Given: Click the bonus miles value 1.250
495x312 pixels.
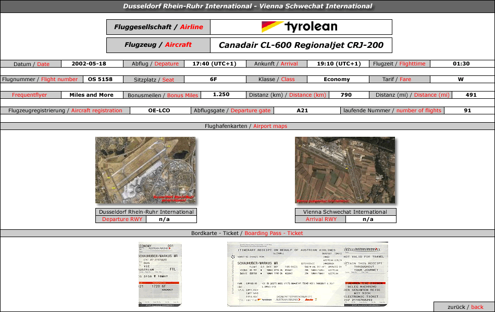Looking at the screenshot, I should [x=221, y=95].
